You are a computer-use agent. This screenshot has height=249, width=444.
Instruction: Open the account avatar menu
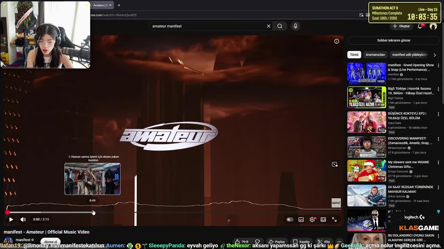click(433, 26)
